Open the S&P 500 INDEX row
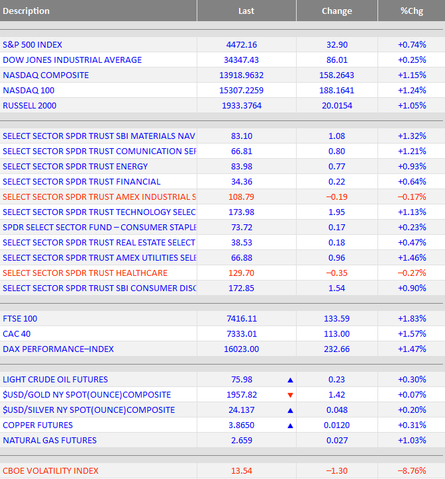The height and width of the screenshot is (479, 445). pyautogui.click(x=222, y=44)
